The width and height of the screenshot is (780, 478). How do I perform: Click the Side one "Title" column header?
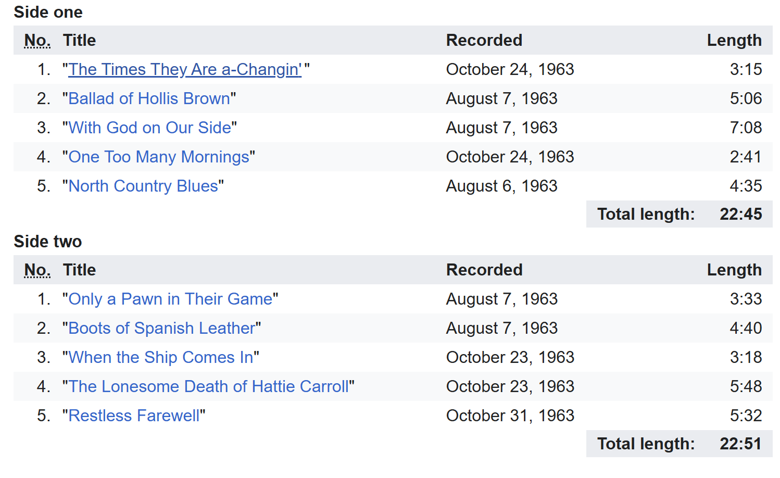tap(79, 40)
